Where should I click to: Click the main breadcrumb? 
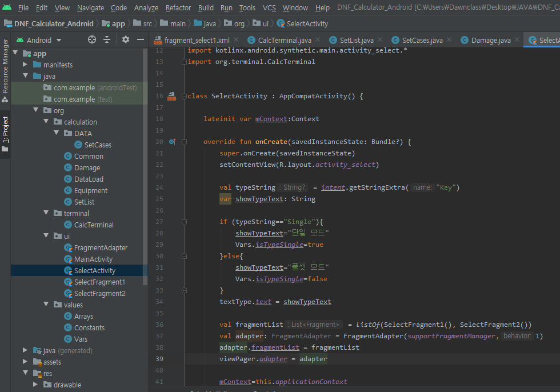(173, 23)
